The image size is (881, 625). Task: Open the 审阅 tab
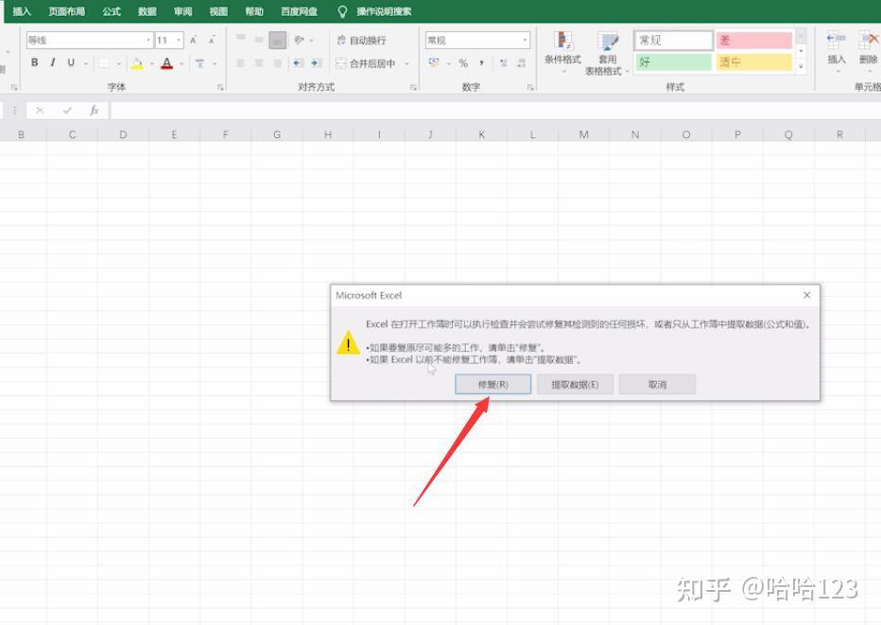(x=182, y=11)
